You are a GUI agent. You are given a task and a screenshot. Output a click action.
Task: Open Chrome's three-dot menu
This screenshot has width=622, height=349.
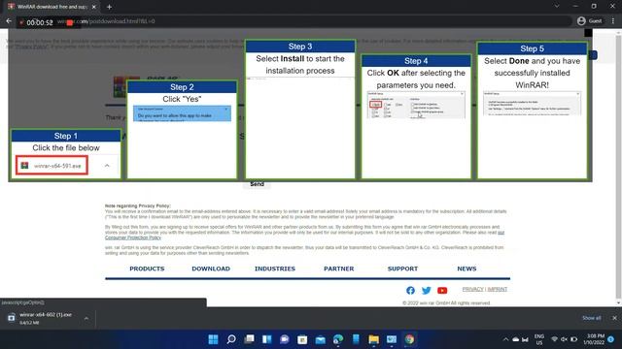(613, 21)
